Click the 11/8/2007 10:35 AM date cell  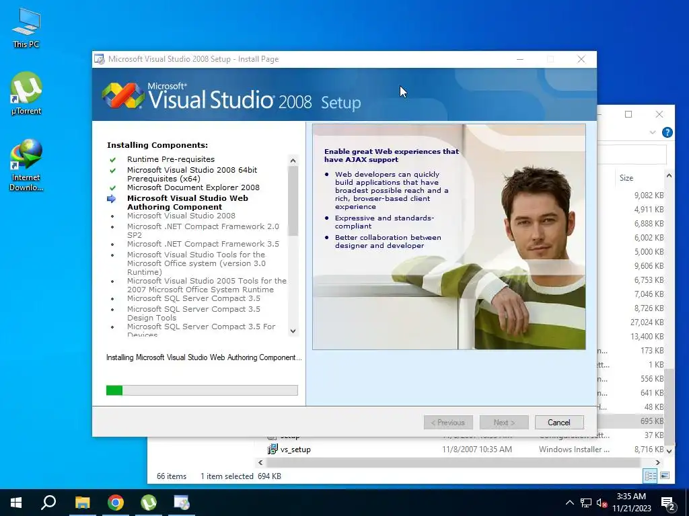click(x=477, y=449)
